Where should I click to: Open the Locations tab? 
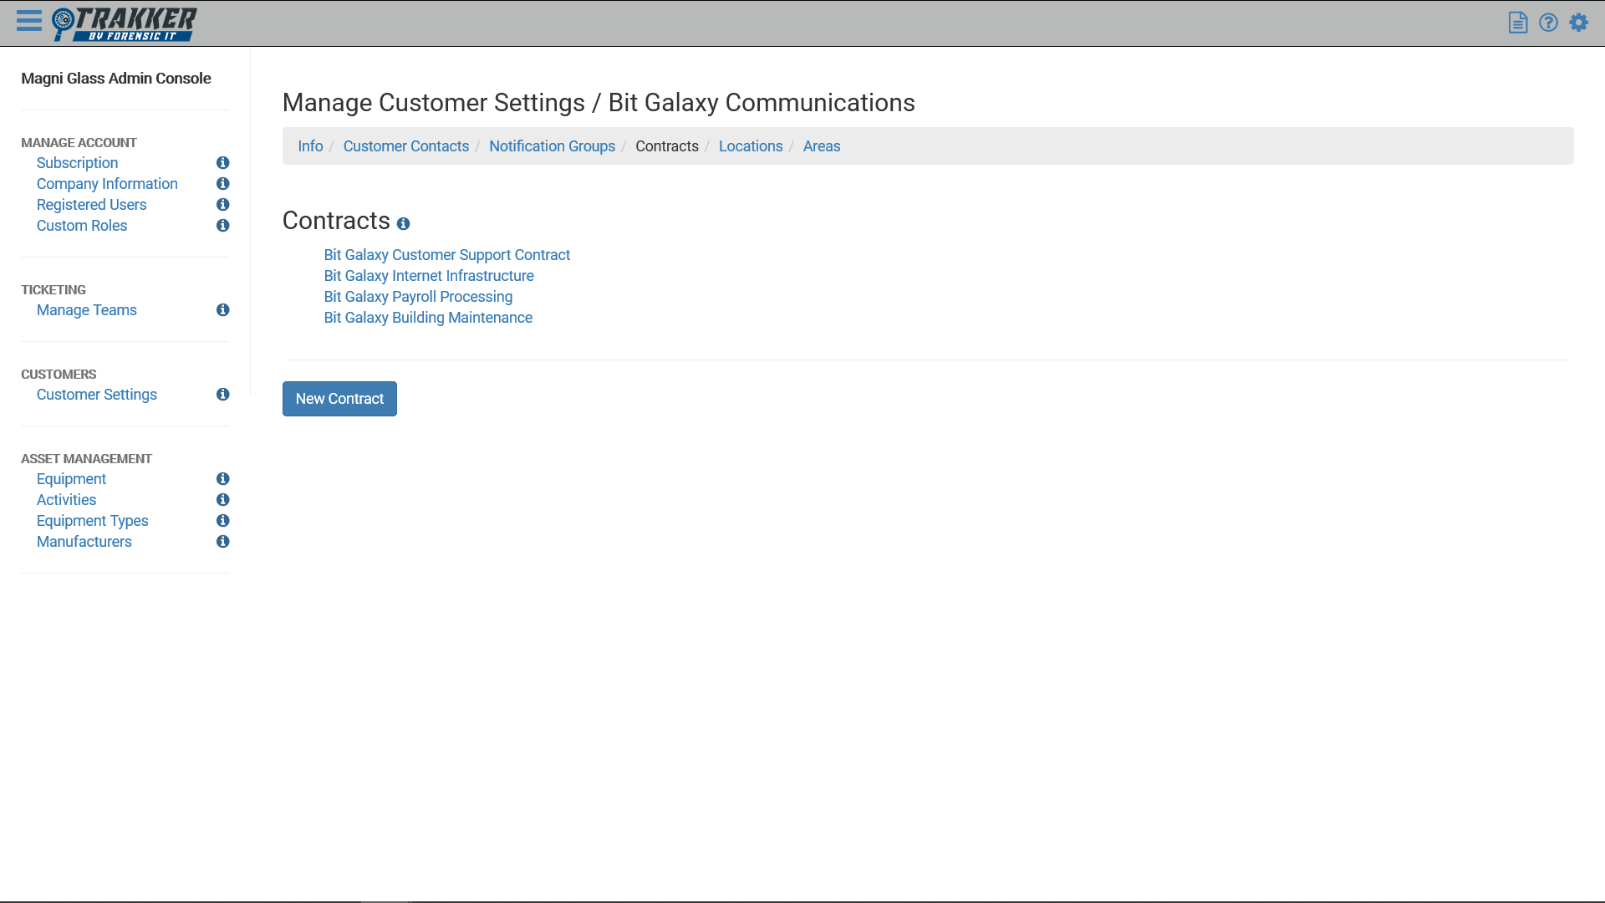(x=750, y=146)
